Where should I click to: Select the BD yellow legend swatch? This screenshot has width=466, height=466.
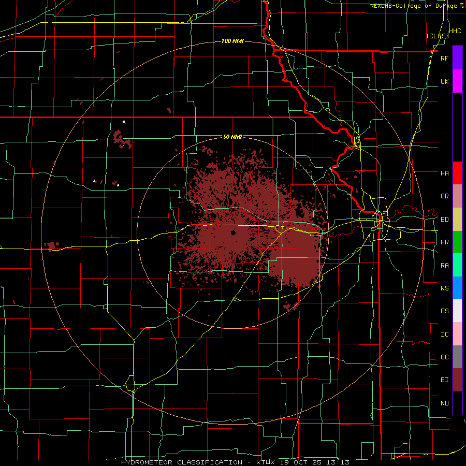click(x=457, y=220)
